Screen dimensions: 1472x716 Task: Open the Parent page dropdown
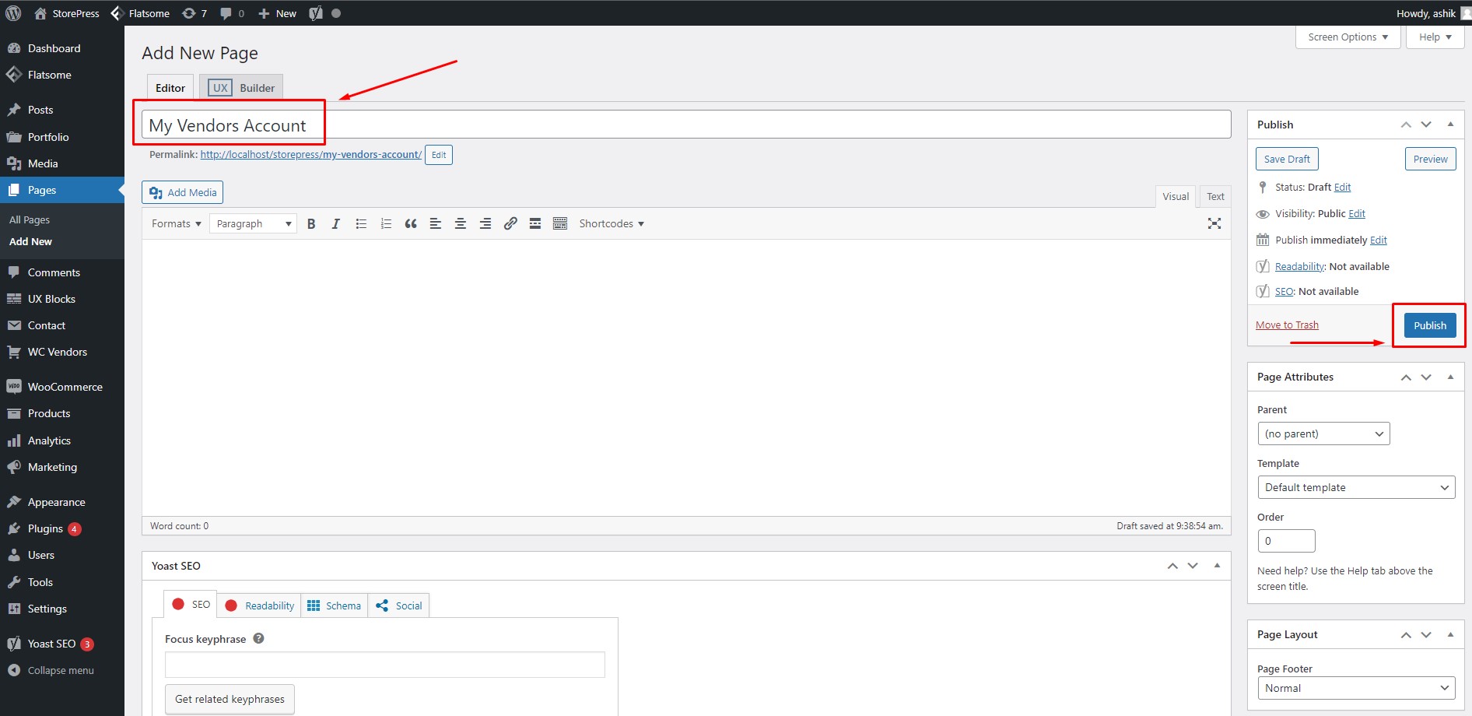click(1323, 433)
